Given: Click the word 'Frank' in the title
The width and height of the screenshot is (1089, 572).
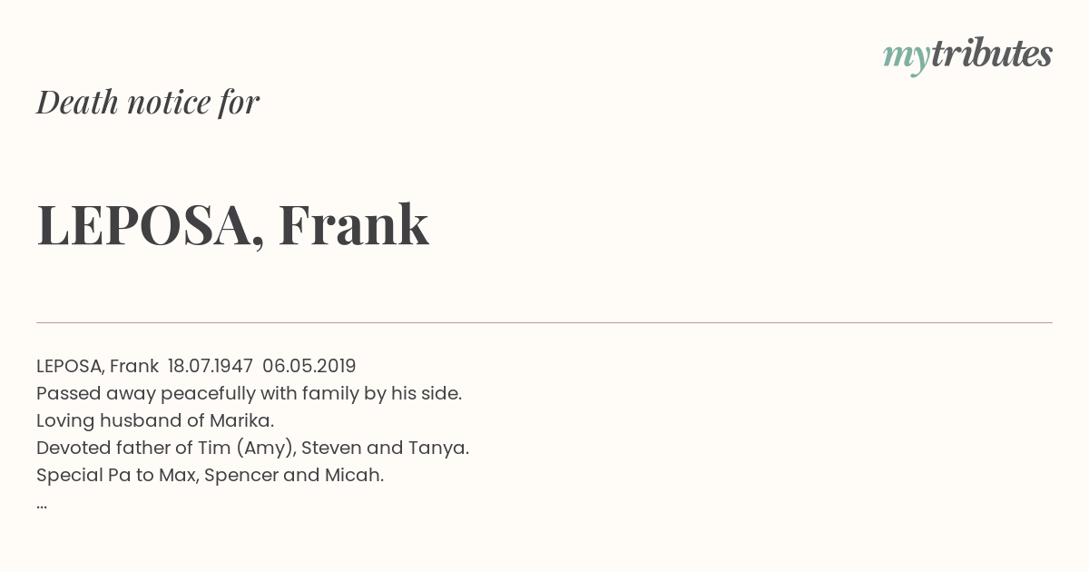Looking at the screenshot, I should (x=354, y=225).
